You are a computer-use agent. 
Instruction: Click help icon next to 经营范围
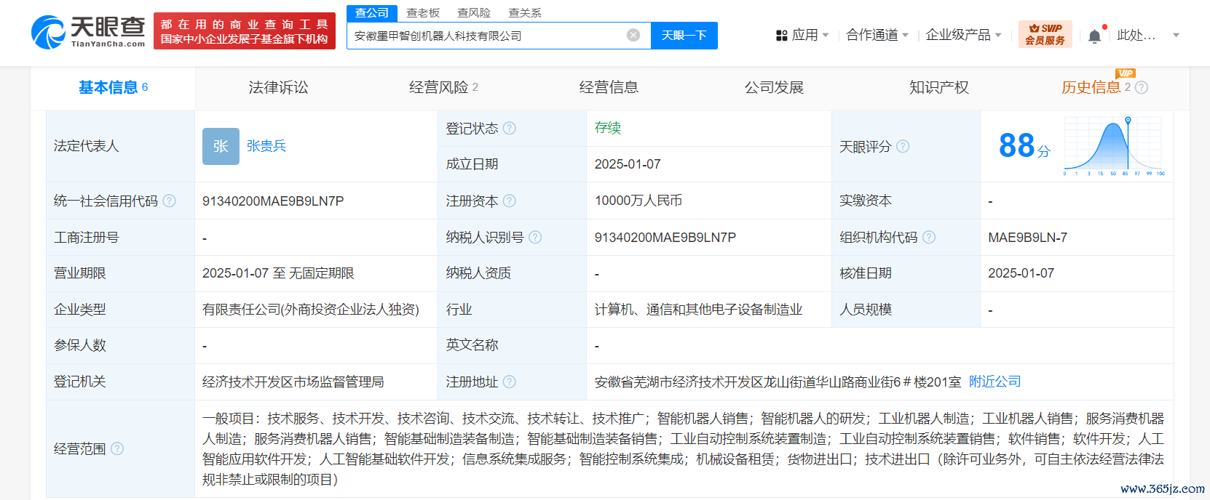pos(117,448)
